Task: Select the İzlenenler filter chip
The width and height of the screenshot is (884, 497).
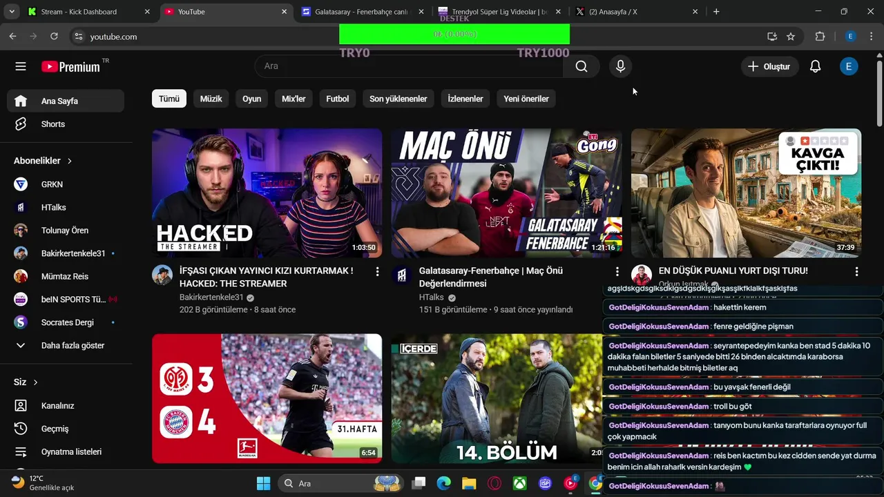Action: 465,99
